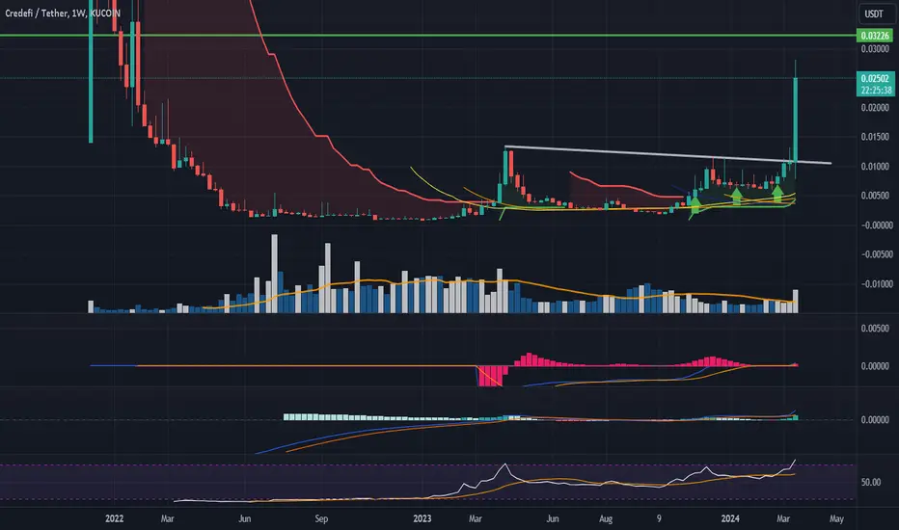Click the Sep label on time axis
899x530 pixels.
[321, 518]
